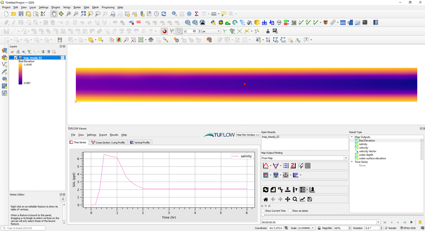
Task: Activate the Pan Map tool
Action: pos(54,13)
